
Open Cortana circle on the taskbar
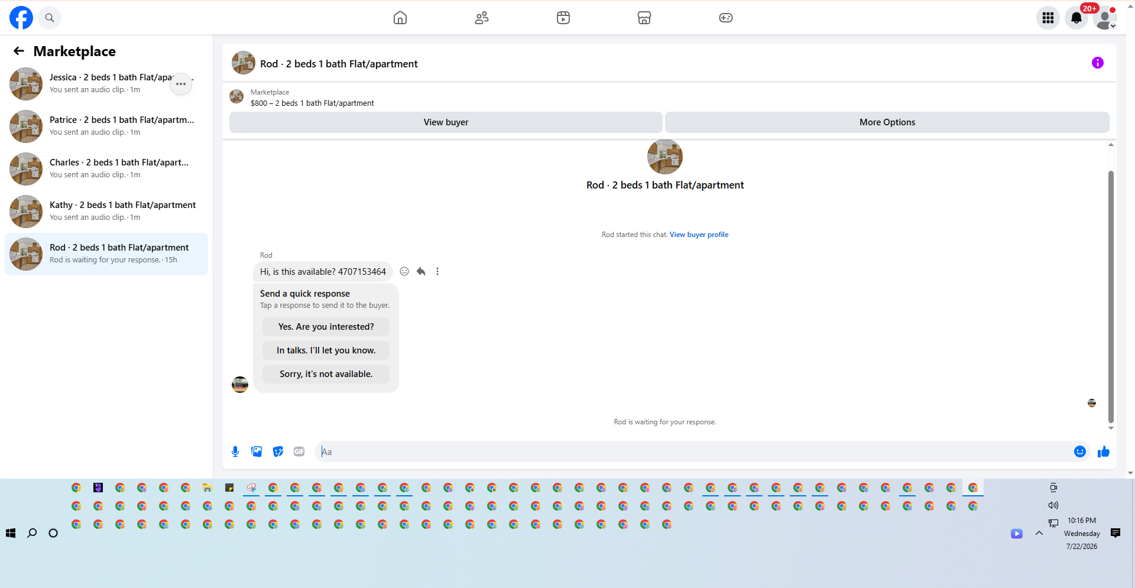point(53,533)
